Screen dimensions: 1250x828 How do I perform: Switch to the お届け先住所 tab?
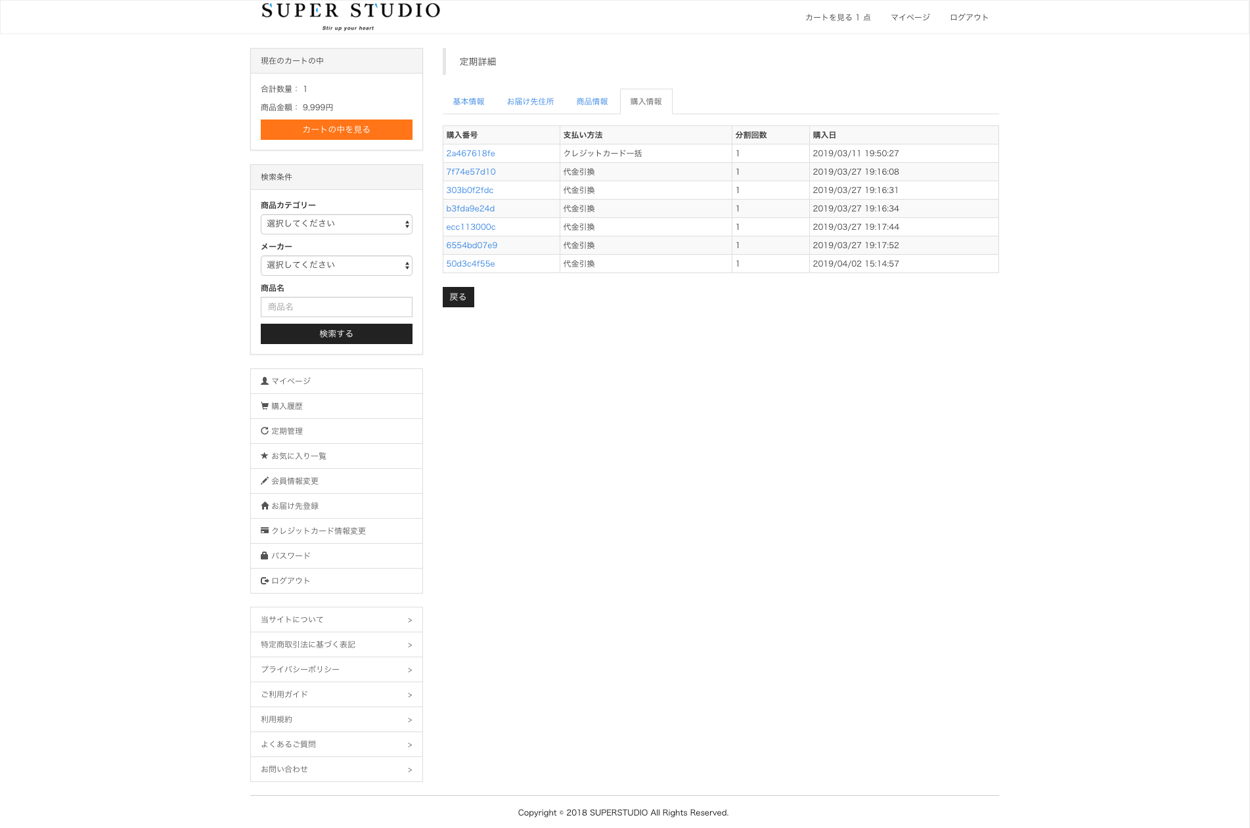click(530, 102)
